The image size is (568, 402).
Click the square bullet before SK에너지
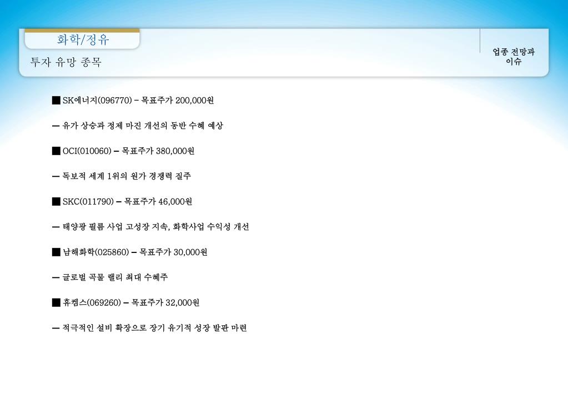click(56, 100)
